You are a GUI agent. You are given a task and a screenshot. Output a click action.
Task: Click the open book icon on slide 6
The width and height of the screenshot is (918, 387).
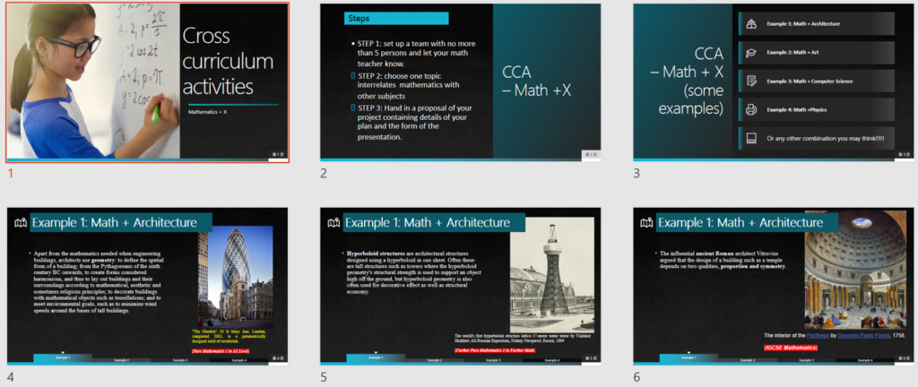click(x=647, y=223)
